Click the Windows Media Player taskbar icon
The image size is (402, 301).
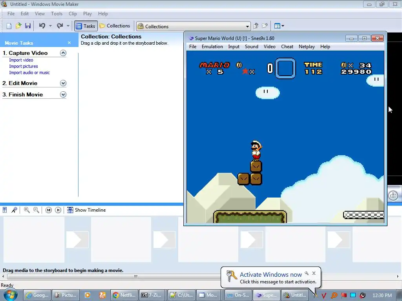click(x=88, y=295)
